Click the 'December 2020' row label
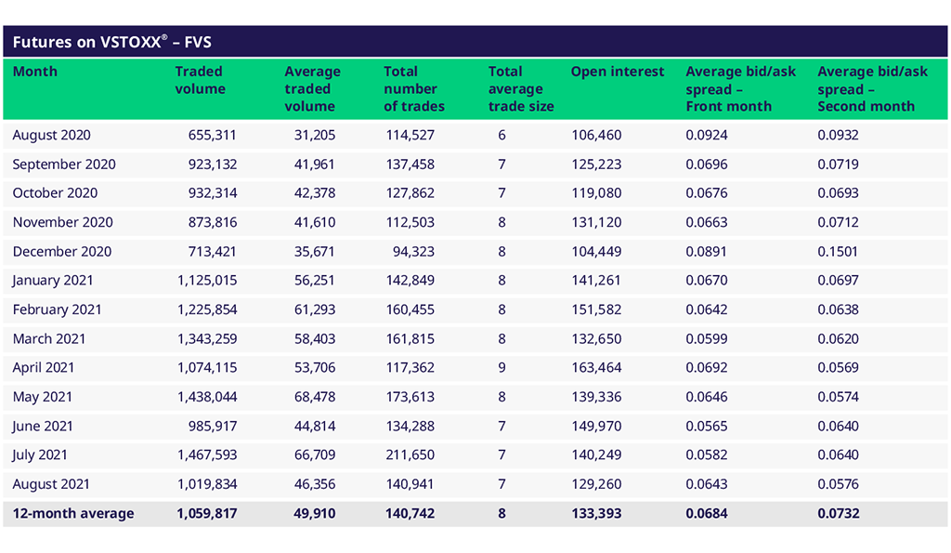Image resolution: width=951 pixels, height=553 pixels. tap(61, 252)
